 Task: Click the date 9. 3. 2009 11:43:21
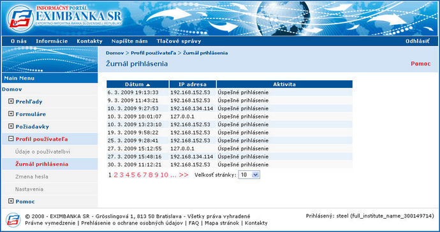133,101
